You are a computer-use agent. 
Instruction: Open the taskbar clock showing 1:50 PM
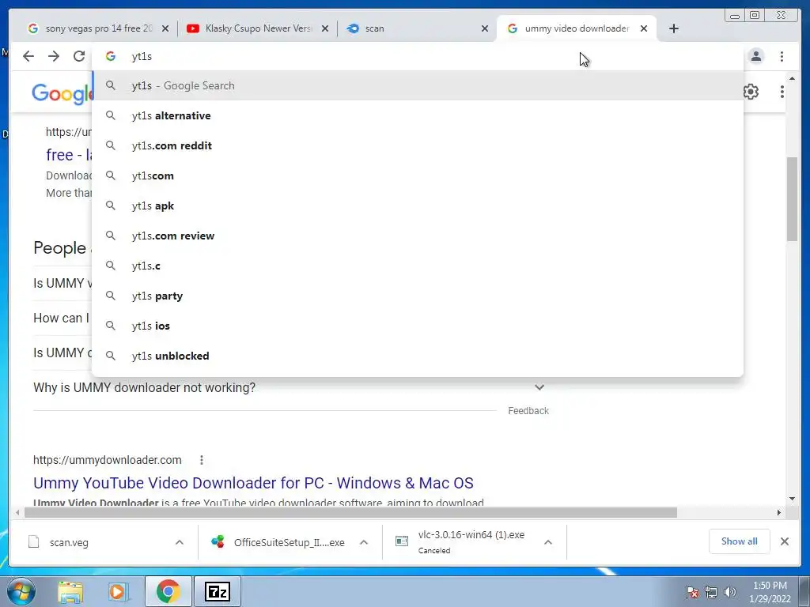[x=770, y=592]
